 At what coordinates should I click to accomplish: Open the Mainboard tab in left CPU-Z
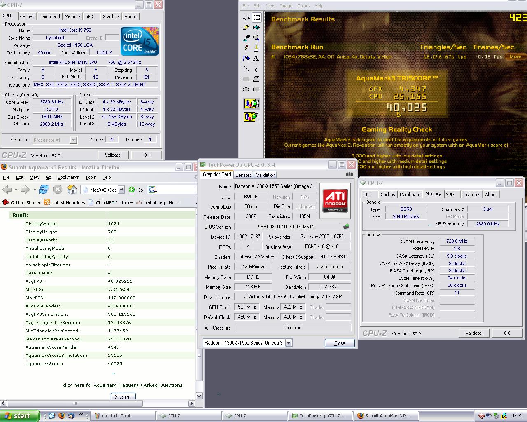coord(49,16)
